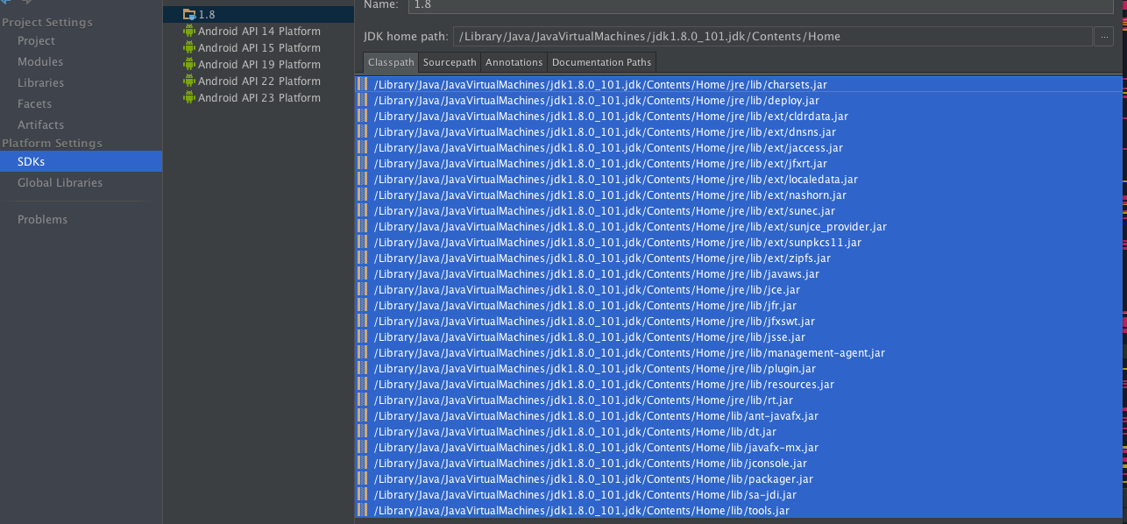The image size is (1127, 524).
Task: Select the jce.jar classpath entry
Action: pyautogui.click(x=739, y=290)
